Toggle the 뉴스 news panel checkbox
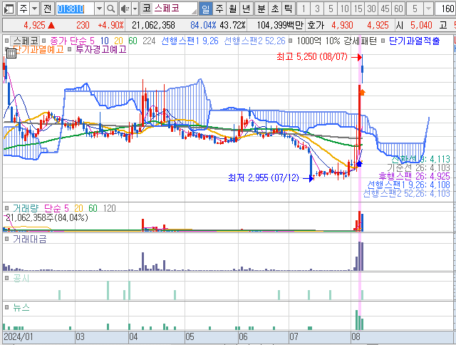 (x=6, y=307)
